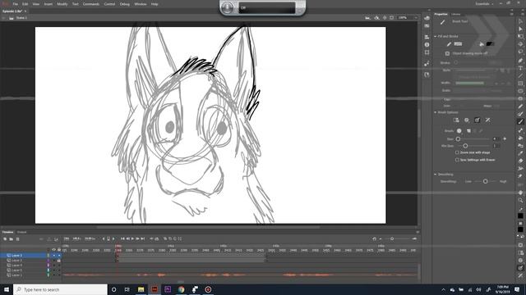Viewport: 526px width, 295px height.
Task: Select the Selection arrow tool
Action: click(x=520, y=21)
